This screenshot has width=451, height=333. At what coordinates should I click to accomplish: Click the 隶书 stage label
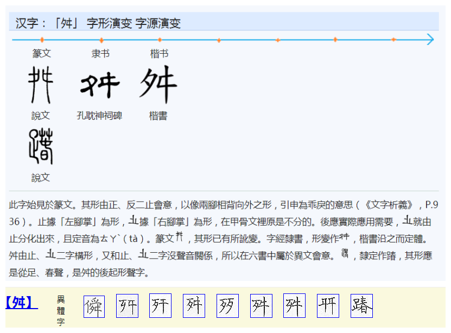[100, 54]
